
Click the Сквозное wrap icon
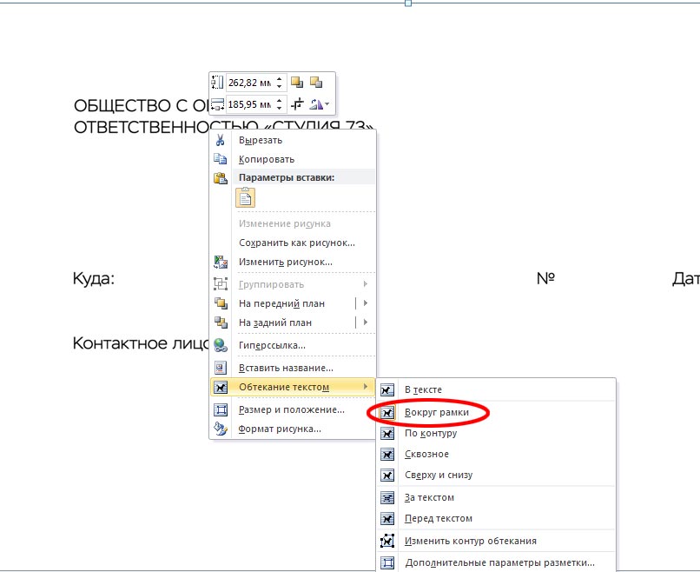tap(387, 454)
